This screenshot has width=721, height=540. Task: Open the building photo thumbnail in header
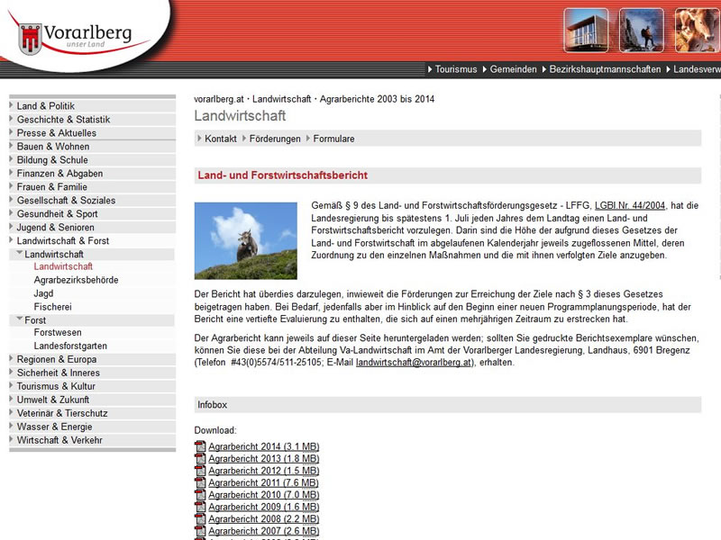pyautogui.click(x=586, y=30)
